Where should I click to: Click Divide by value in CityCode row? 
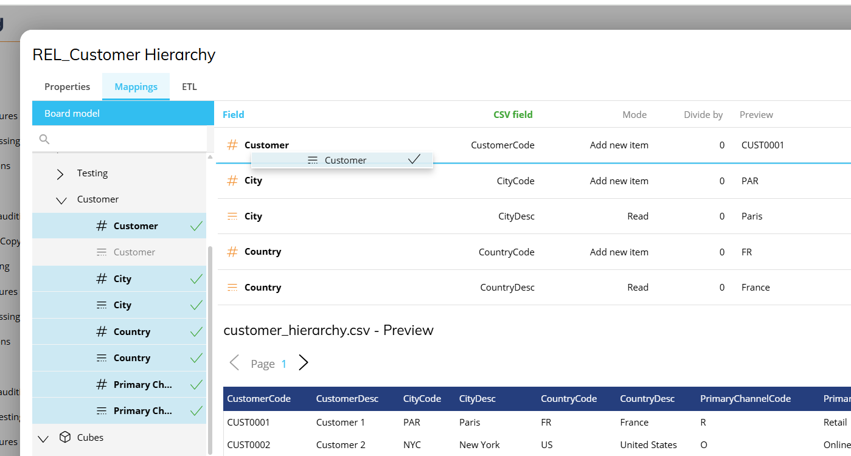(x=722, y=181)
